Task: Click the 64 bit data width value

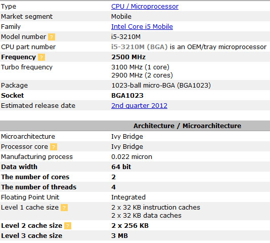Action: coord(121,167)
